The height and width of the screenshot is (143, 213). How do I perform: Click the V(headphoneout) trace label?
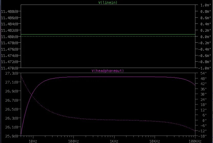(x=108, y=71)
